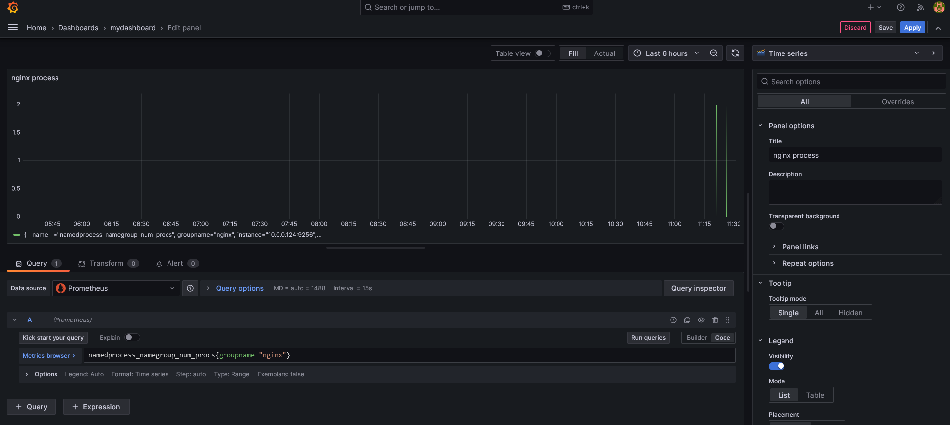Open Prometheus data source dropdown
This screenshot has width=950, height=425.
(116, 288)
